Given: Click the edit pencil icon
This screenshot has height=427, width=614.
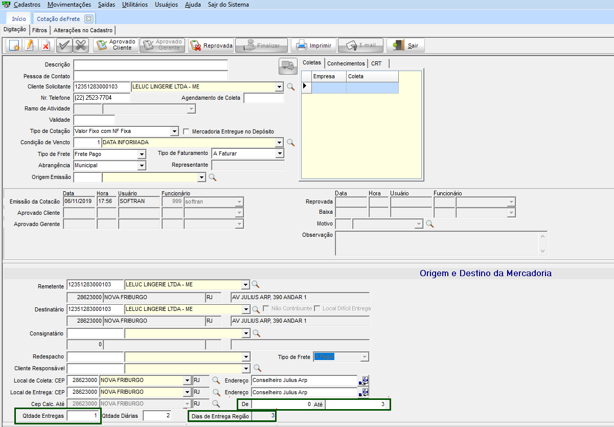Looking at the screenshot, I should [30, 46].
